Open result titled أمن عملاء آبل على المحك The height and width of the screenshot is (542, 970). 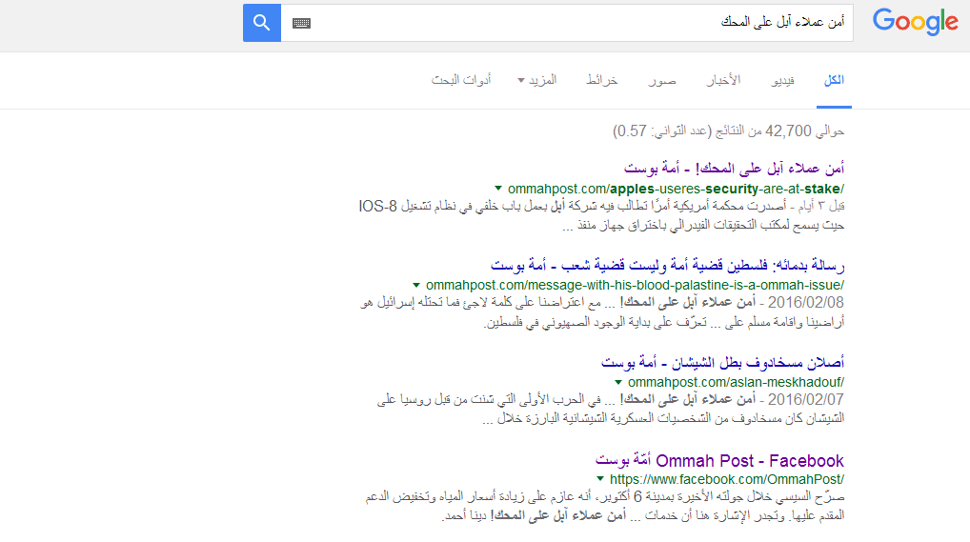[x=734, y=169]
